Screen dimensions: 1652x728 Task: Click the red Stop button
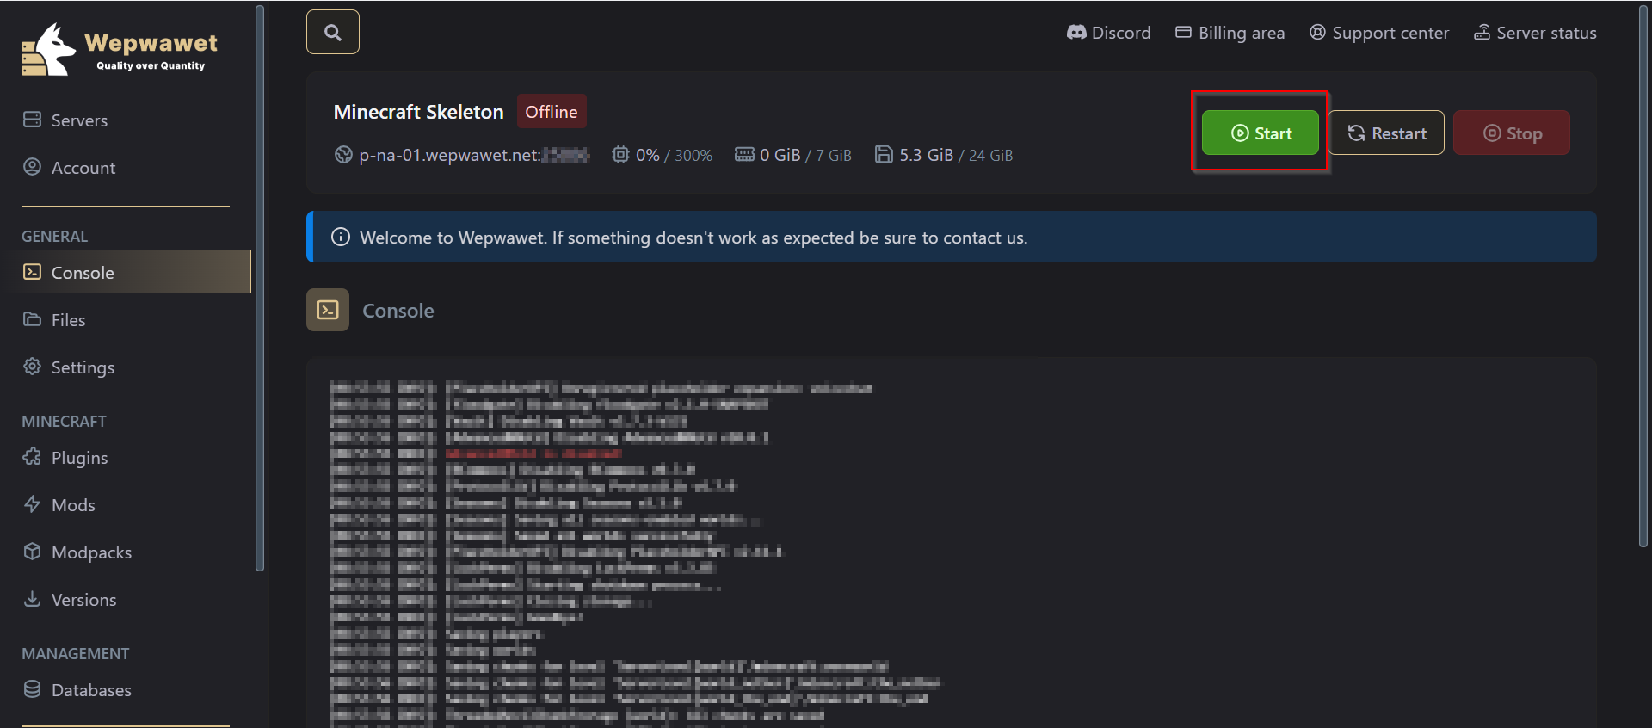[x=1512, y=133]
